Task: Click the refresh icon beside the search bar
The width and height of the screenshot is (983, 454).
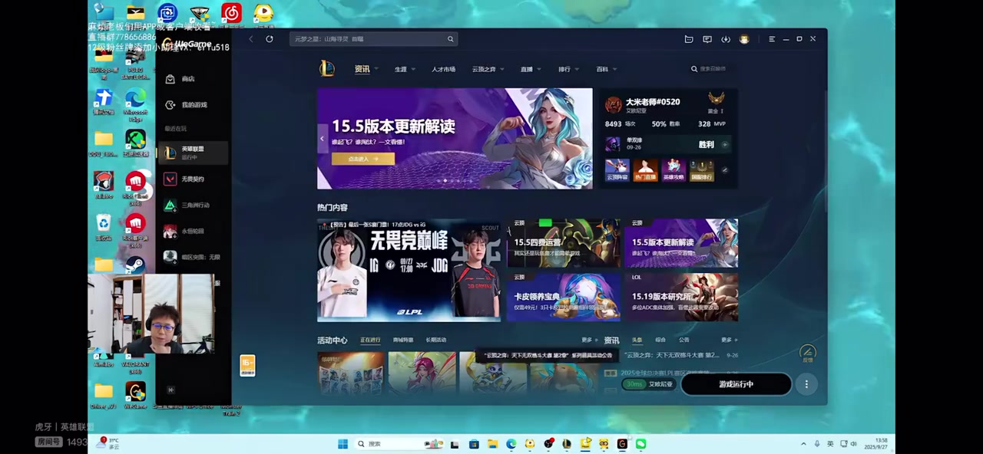Action: [270, 39]
